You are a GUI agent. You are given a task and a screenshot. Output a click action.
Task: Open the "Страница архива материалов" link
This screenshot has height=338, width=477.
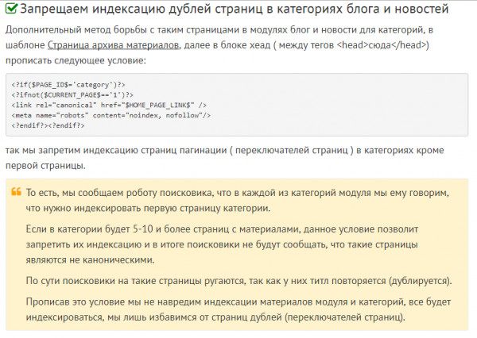113,45
